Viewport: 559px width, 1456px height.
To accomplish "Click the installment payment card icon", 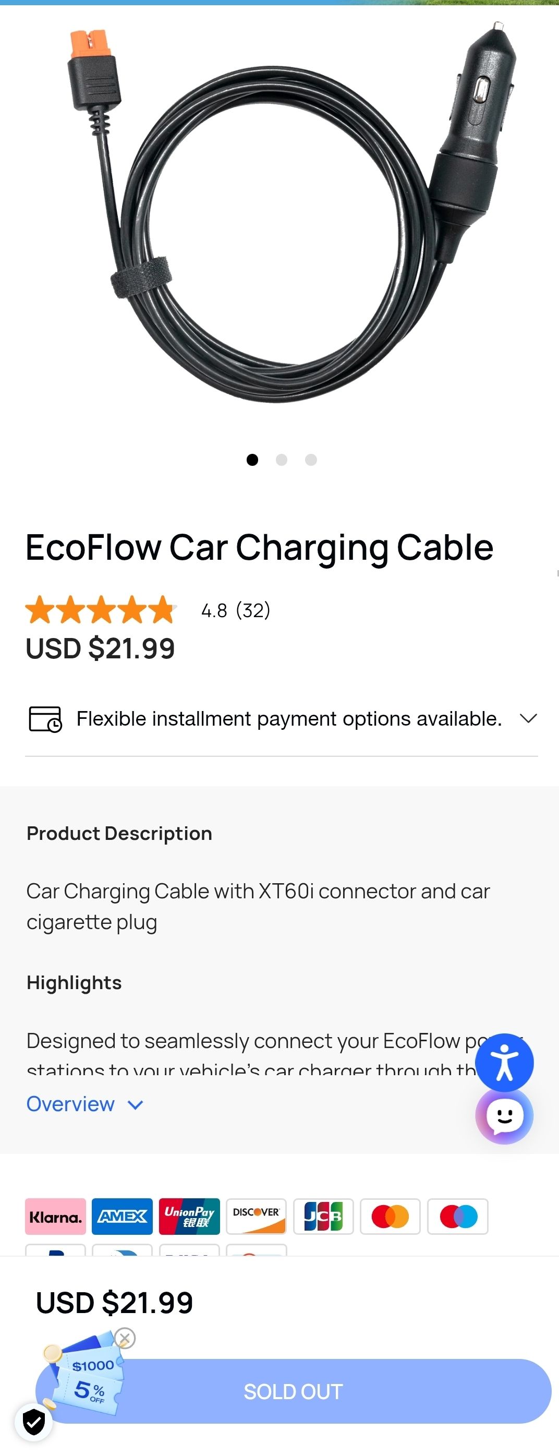I will (x=45, y=718).
